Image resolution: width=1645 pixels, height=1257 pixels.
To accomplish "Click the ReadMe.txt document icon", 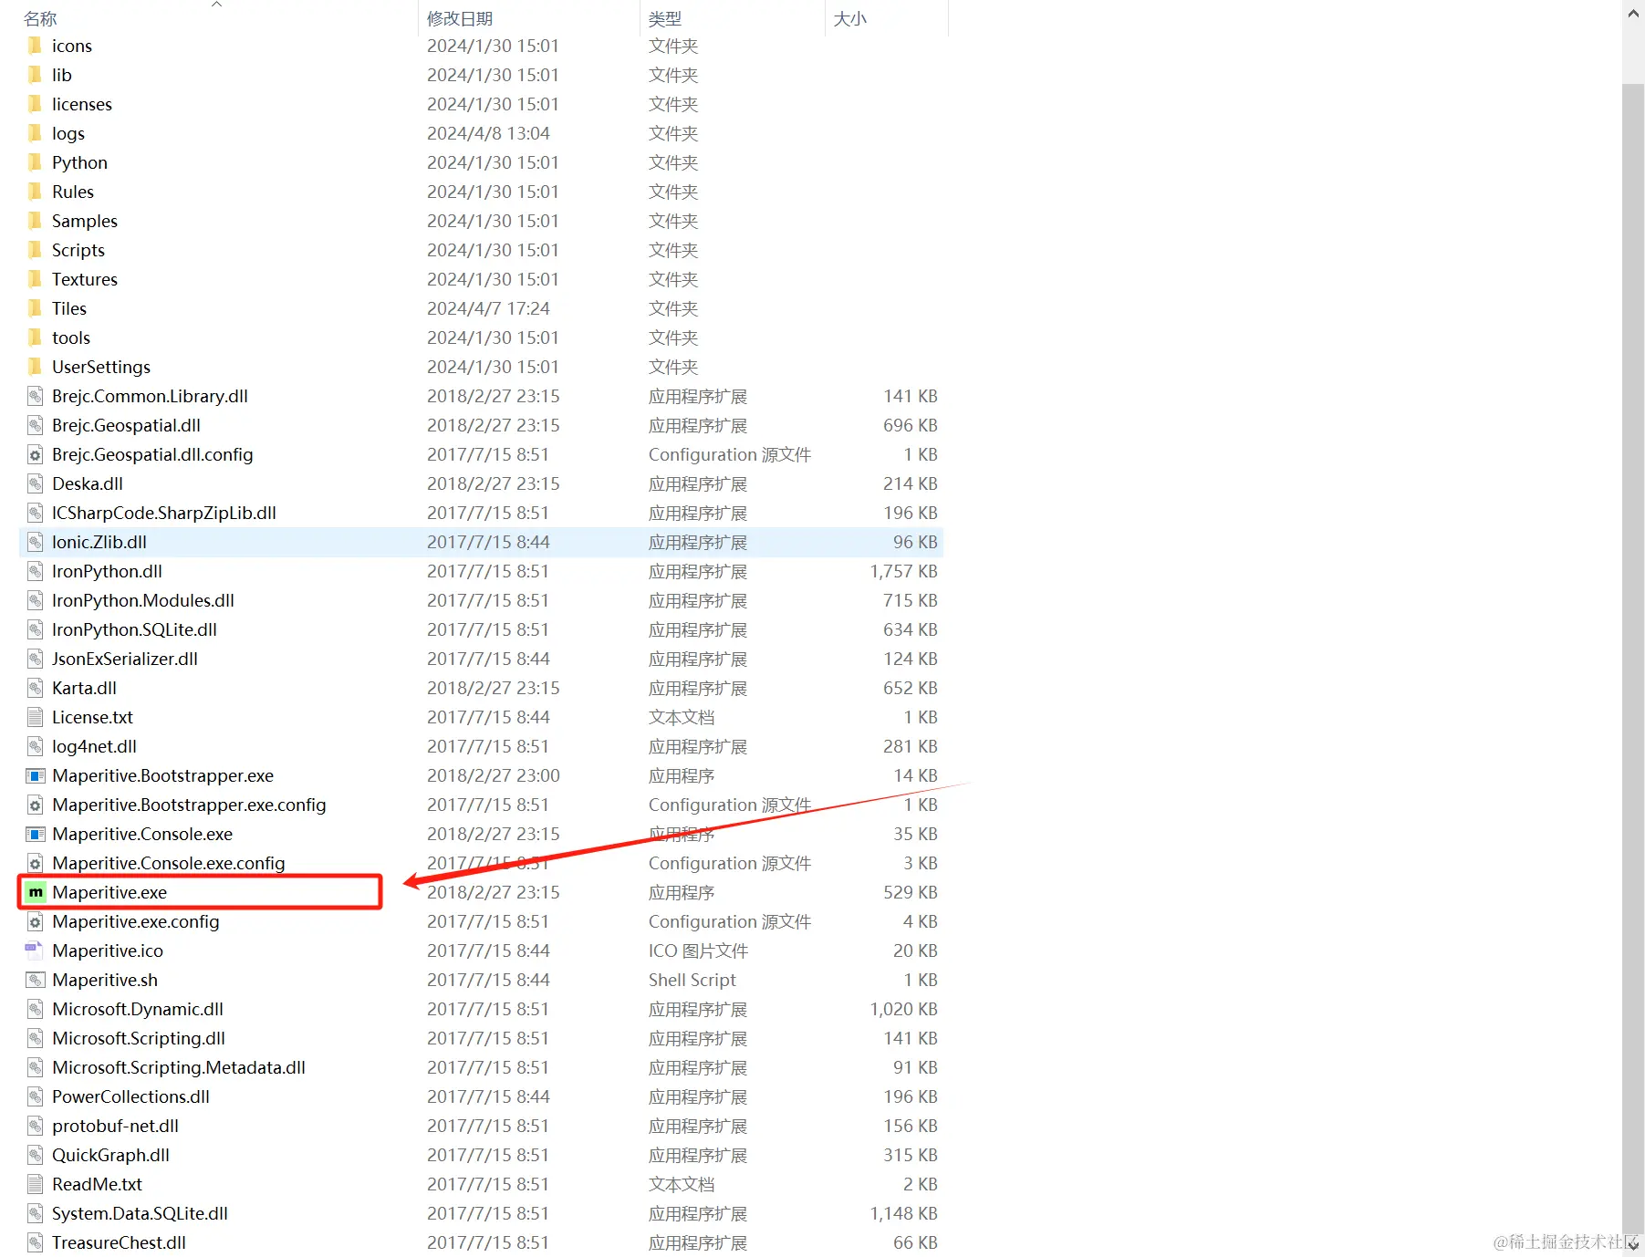I will click(36, 1184).
